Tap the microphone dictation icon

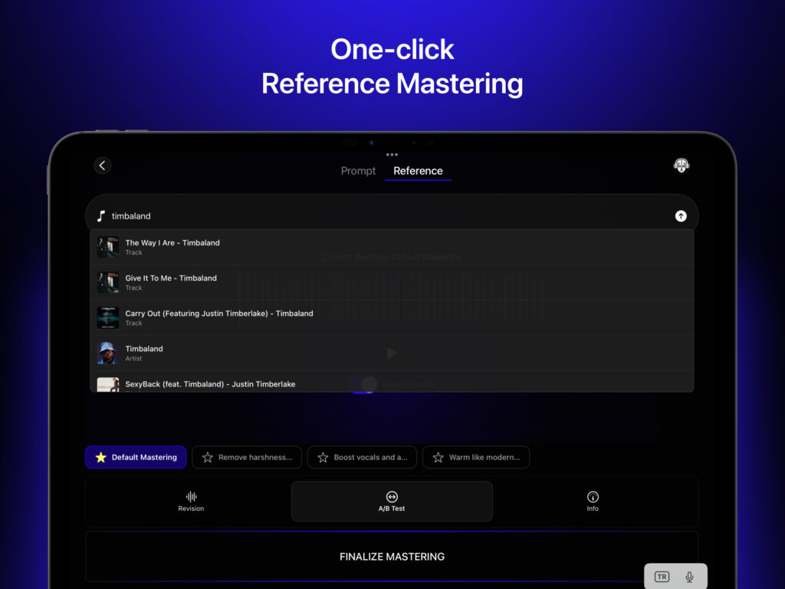690,577
